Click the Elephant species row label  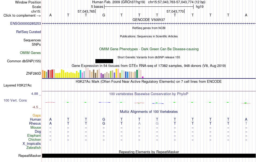click(34, 136)
